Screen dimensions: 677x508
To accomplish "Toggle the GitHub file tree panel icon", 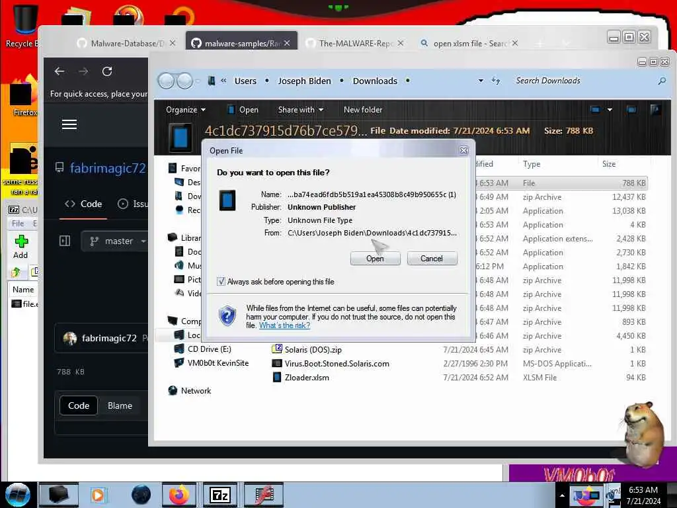I will (65, 241).
